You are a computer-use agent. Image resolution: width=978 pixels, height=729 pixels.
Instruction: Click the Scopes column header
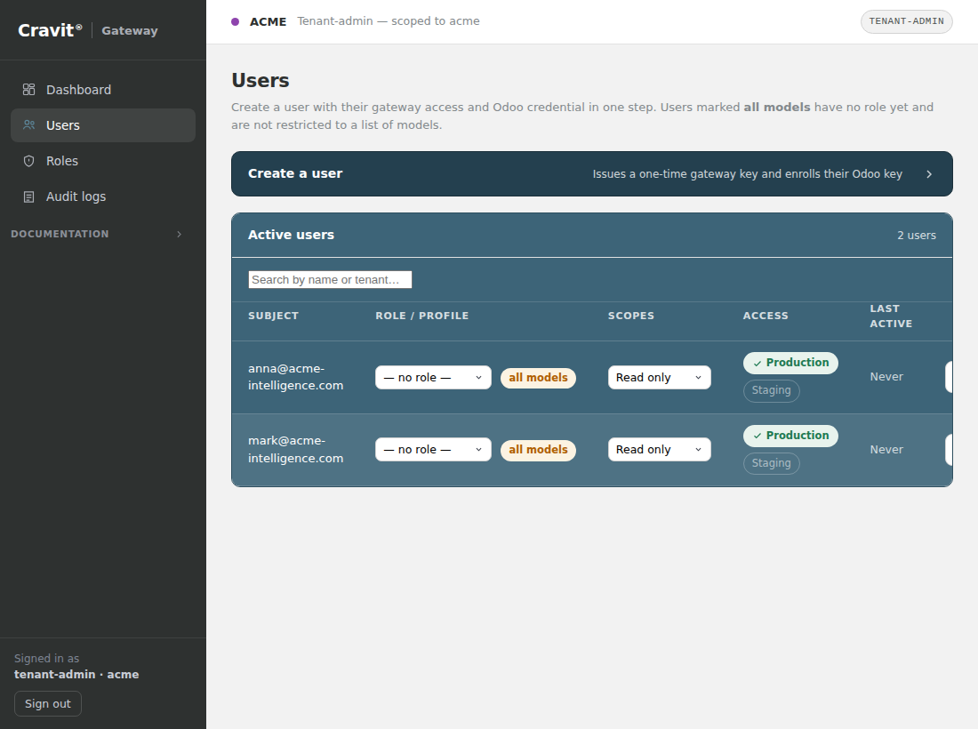point(630,316)
